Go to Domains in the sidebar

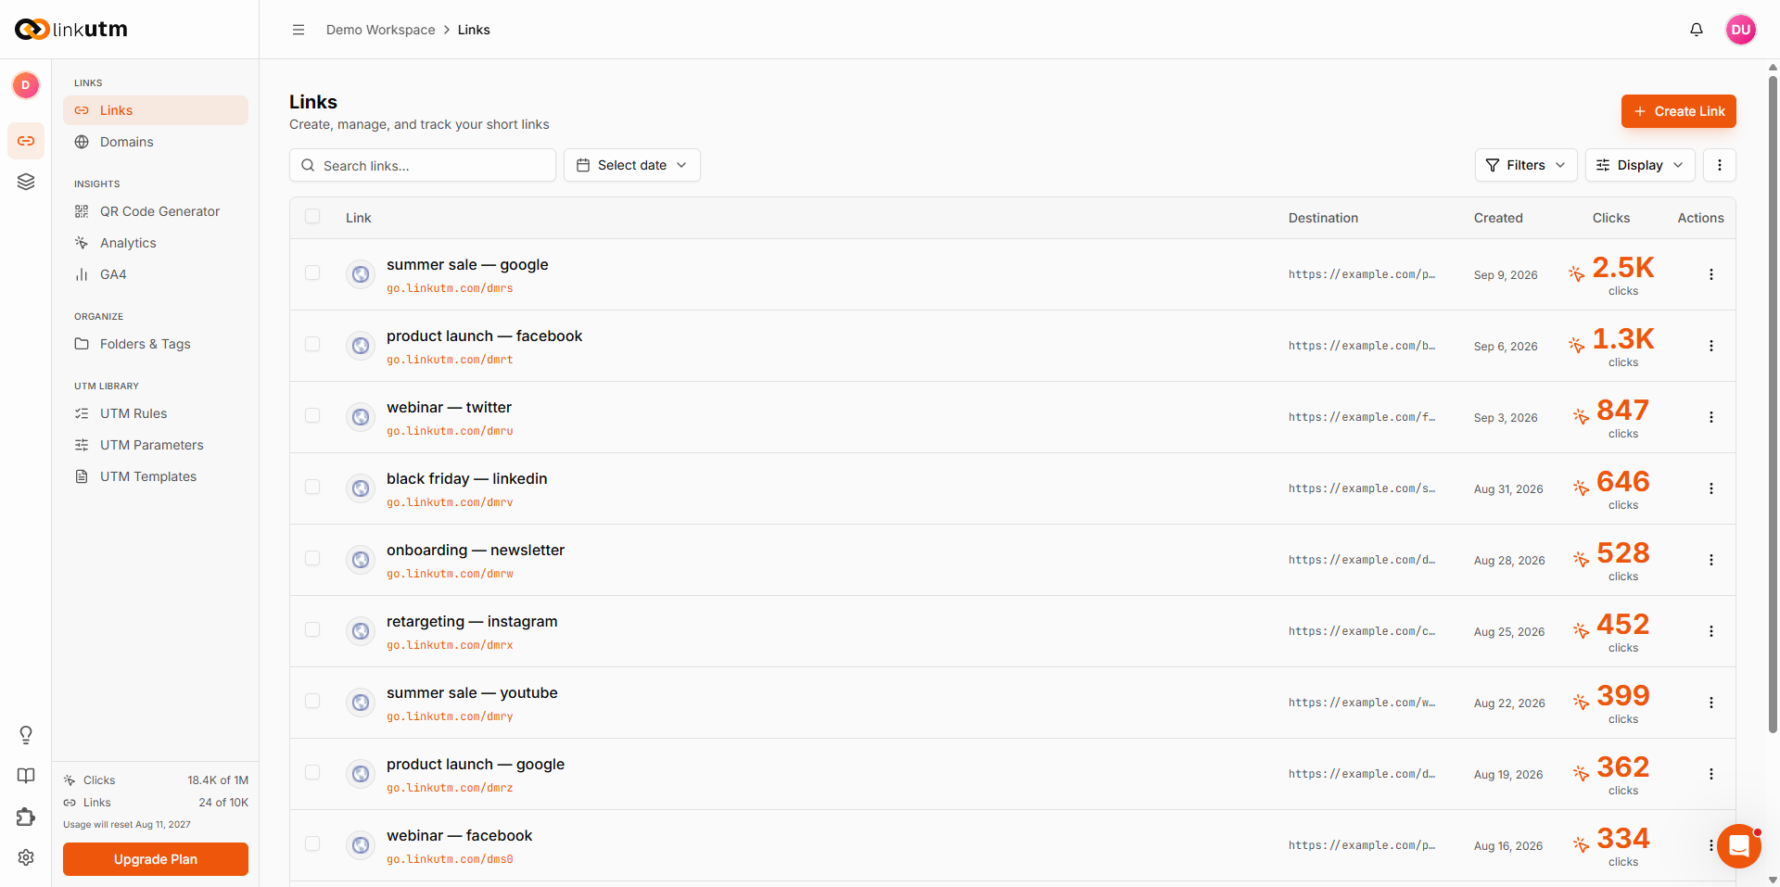tap(156, 142)
